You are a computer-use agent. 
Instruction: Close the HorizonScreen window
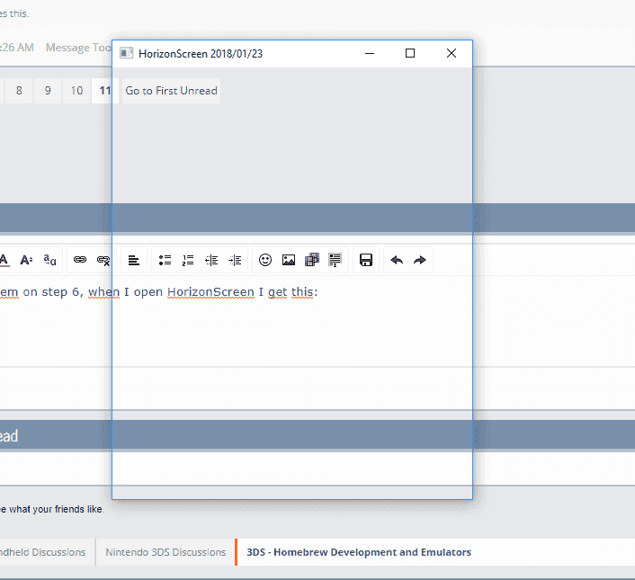coord(452,53)
